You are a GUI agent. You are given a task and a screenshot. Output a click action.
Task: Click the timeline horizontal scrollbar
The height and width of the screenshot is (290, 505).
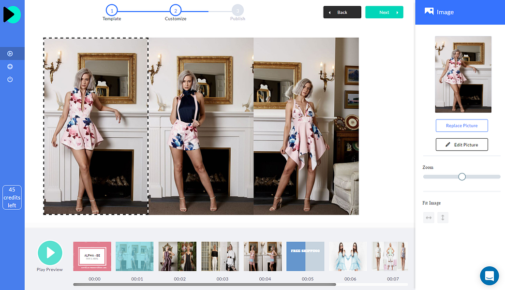point(205,285)
